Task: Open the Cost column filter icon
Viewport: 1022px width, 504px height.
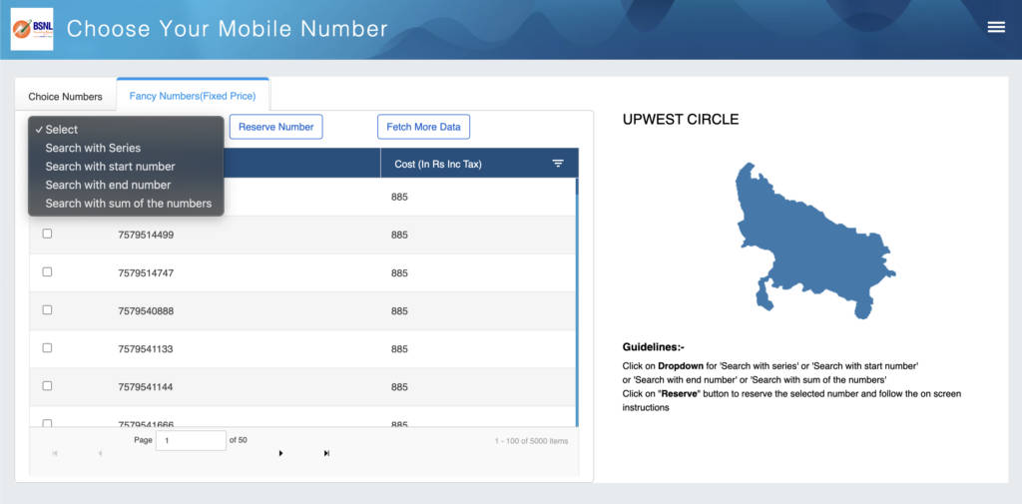Action: (558, 164)
